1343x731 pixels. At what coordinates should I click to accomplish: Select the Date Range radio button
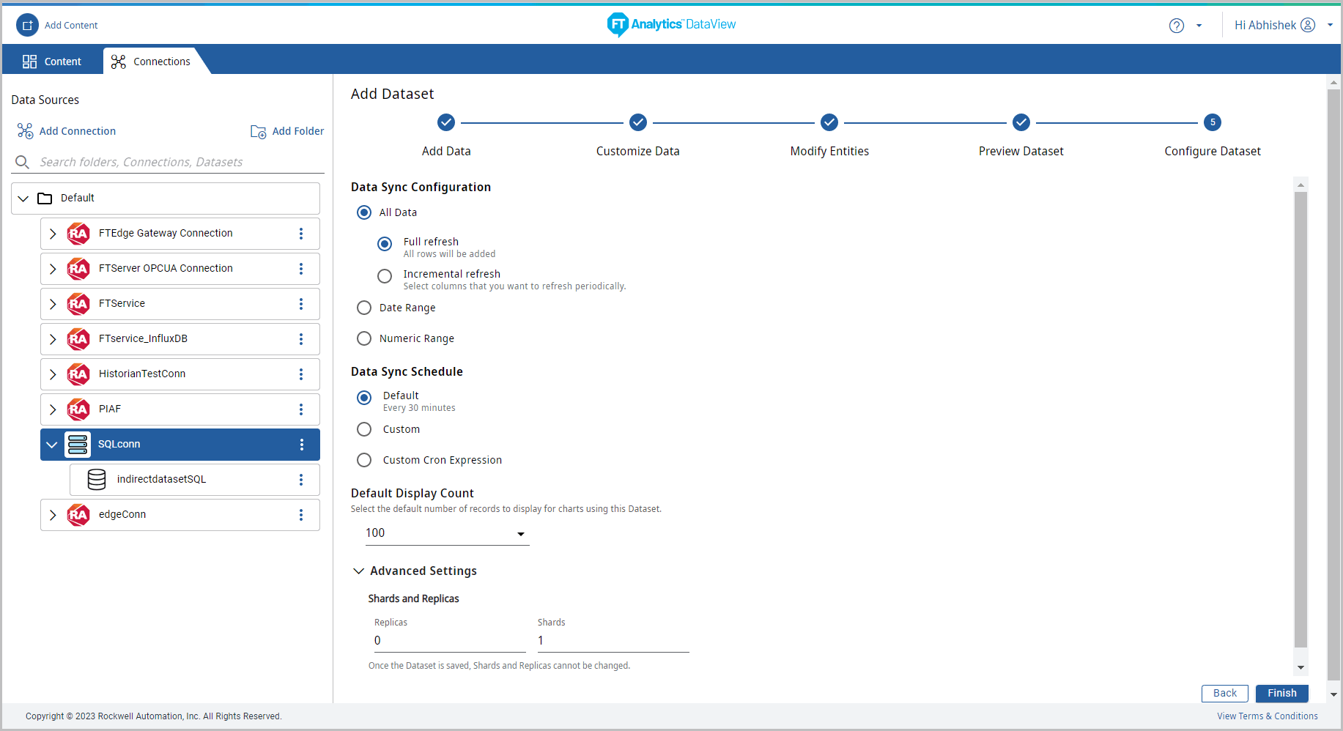(364, 308)
